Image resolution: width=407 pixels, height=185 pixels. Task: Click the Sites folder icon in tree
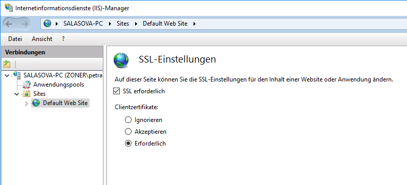(27, 94)
